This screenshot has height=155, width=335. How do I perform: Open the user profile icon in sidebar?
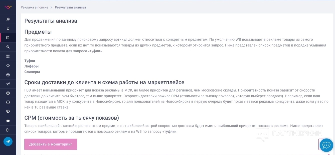coord(8,93)
